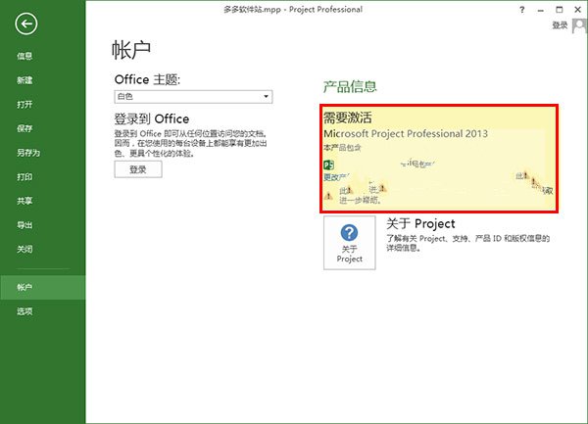The height and width of the screenshot is (424, 588).
Task: Select the 帐户 sidebar item
Action: 43,287
